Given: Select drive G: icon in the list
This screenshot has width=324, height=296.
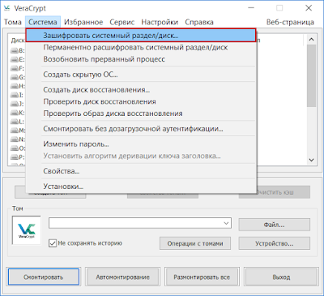Looking at the screenshot, I should (x=15, y=77).
